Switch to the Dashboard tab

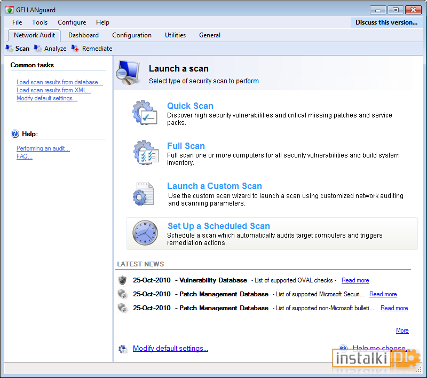point(83,35)
